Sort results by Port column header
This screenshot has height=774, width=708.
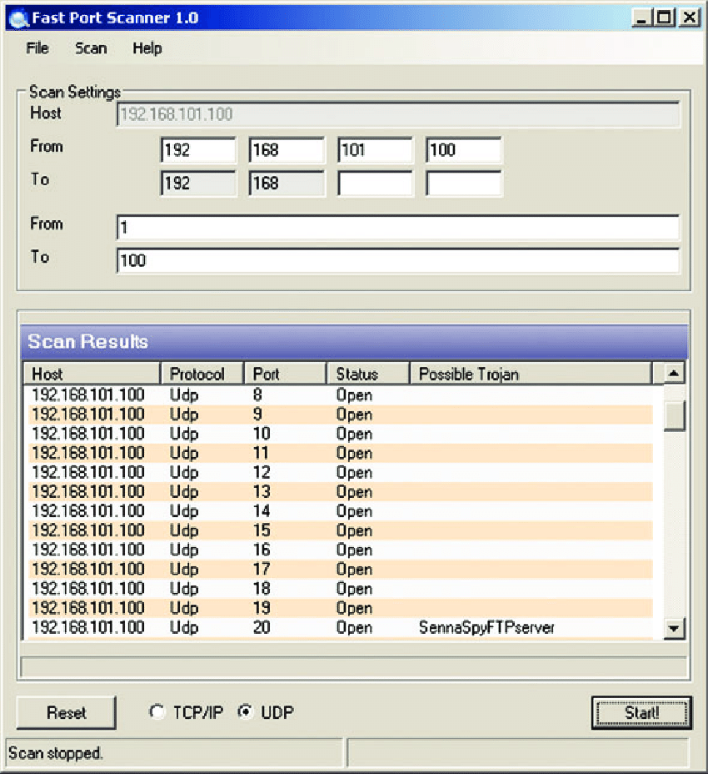284,374
